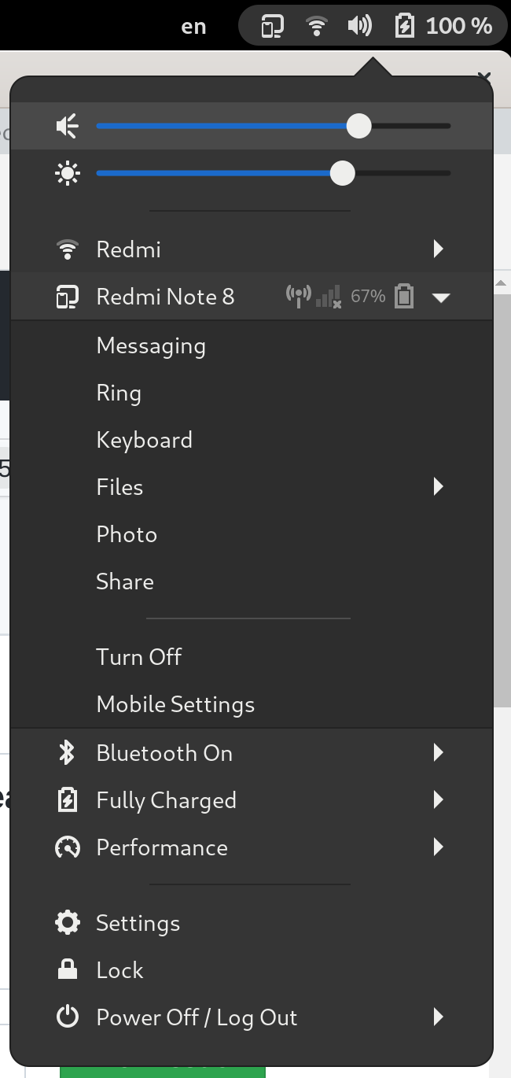Click the padlock icon next to Lock
Screen dimensions: 511x1078
coord(68,970)
